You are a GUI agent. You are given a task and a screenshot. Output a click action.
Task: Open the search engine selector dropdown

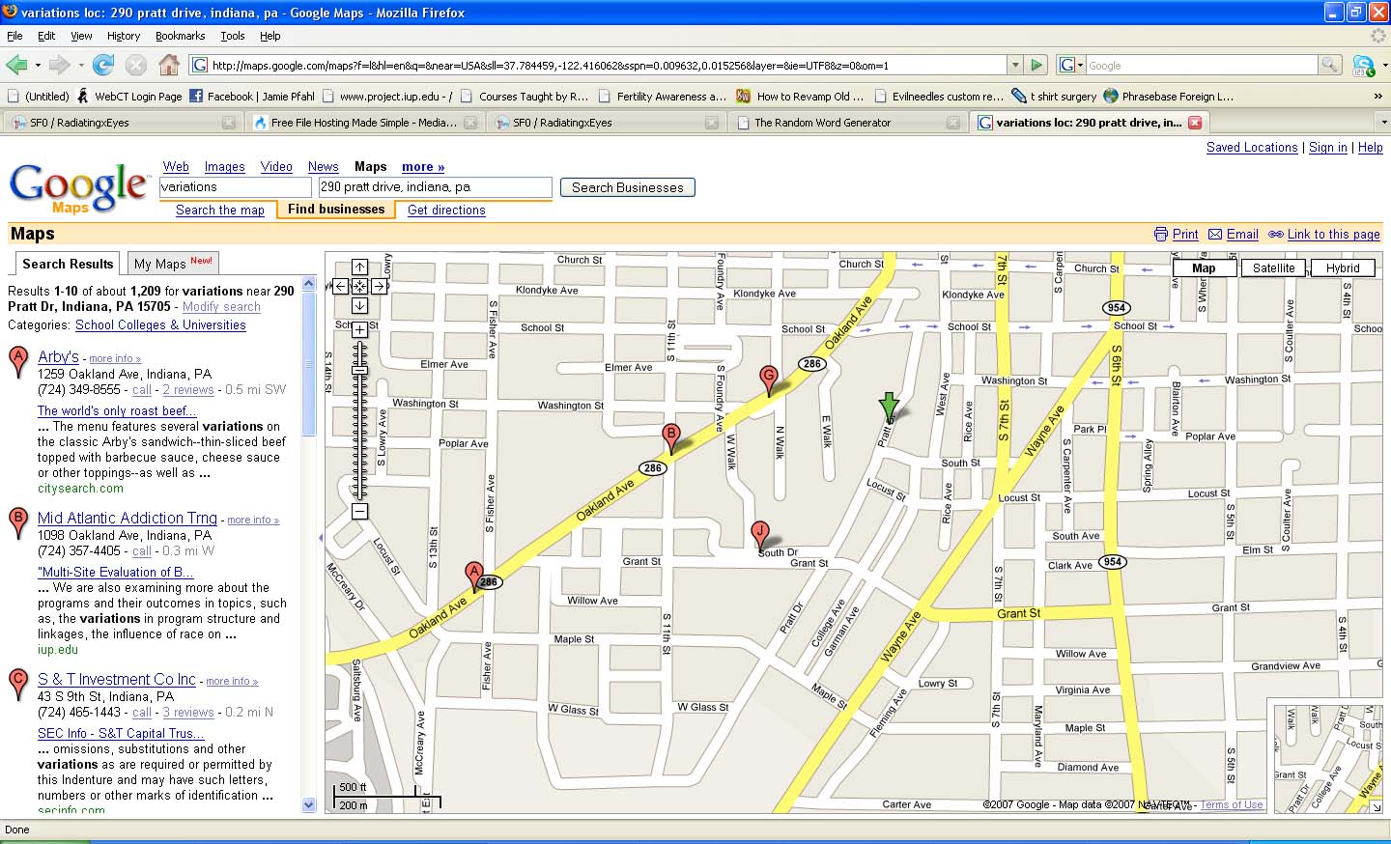1071,66
